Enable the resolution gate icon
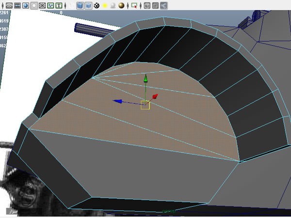The image size is (291, 218). [x=26, y=5]
